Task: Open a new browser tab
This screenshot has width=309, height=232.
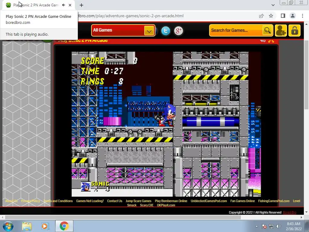Action: (81, 5)
